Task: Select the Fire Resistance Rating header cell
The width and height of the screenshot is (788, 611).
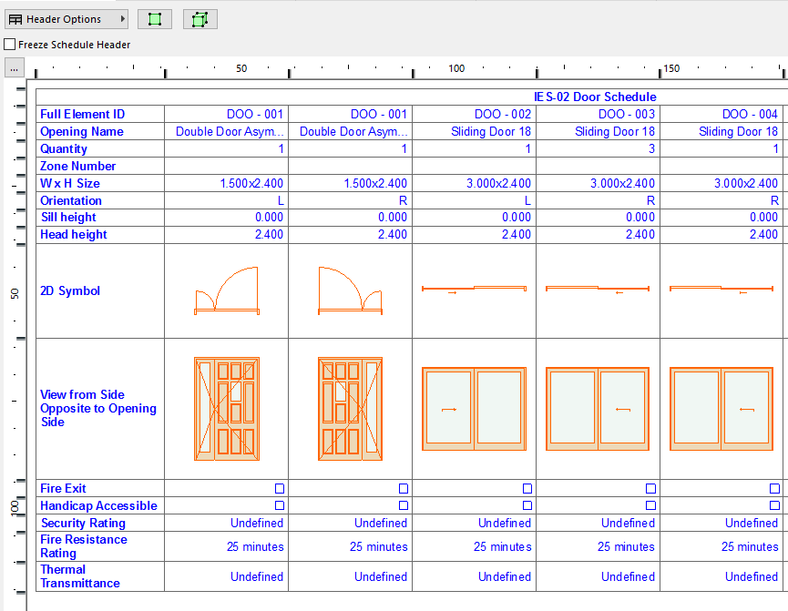Action: click(x=100, y=546)
